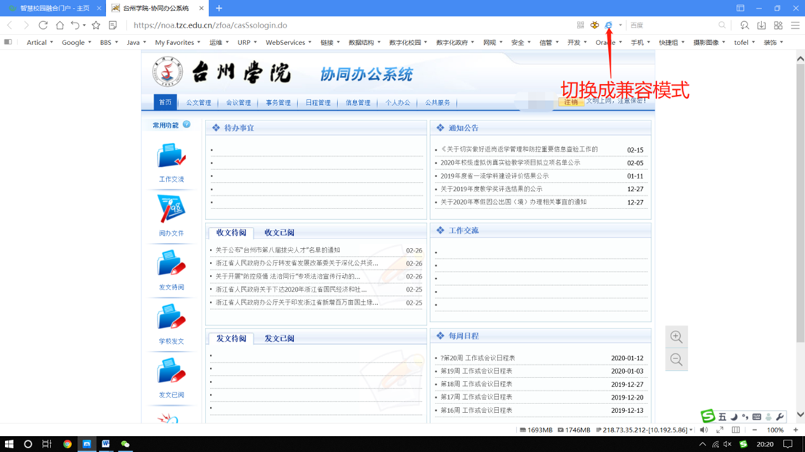Open the 公文管理 navigation menu
Image resolution: width=805 pixels, height=452 pixels.
(198, 103)
